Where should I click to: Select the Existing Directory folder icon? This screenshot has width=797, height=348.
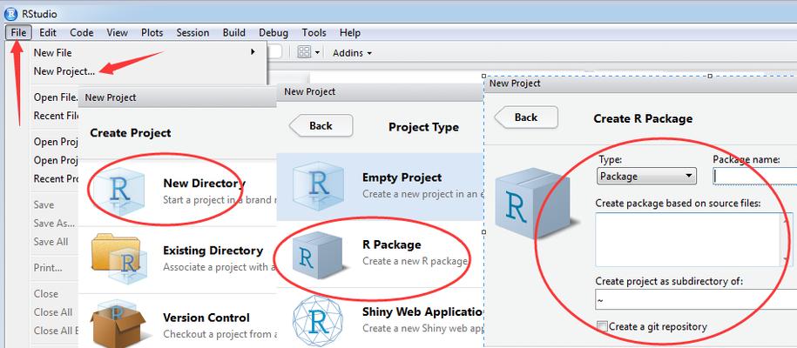tap(120, 258)
